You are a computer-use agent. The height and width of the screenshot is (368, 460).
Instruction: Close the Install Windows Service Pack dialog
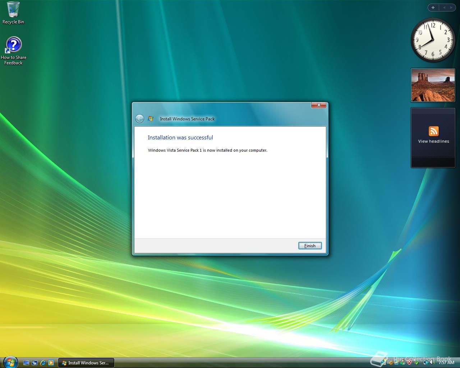click(x=318, y=105)
